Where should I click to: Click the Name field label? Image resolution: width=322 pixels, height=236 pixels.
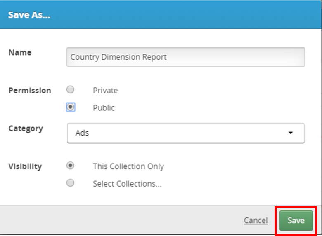click(20, 53)
